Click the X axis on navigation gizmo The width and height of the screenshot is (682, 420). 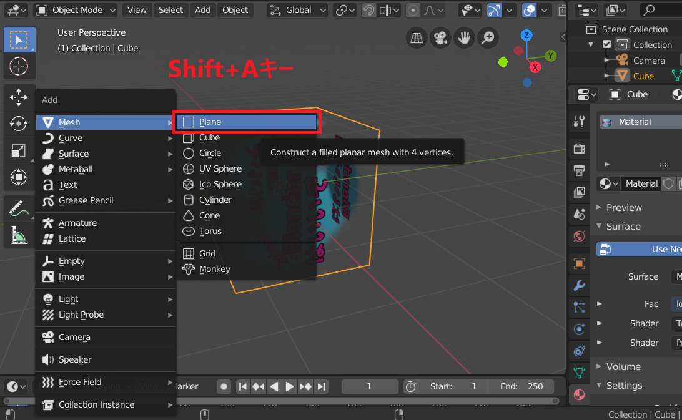click(x=535, y=67)
